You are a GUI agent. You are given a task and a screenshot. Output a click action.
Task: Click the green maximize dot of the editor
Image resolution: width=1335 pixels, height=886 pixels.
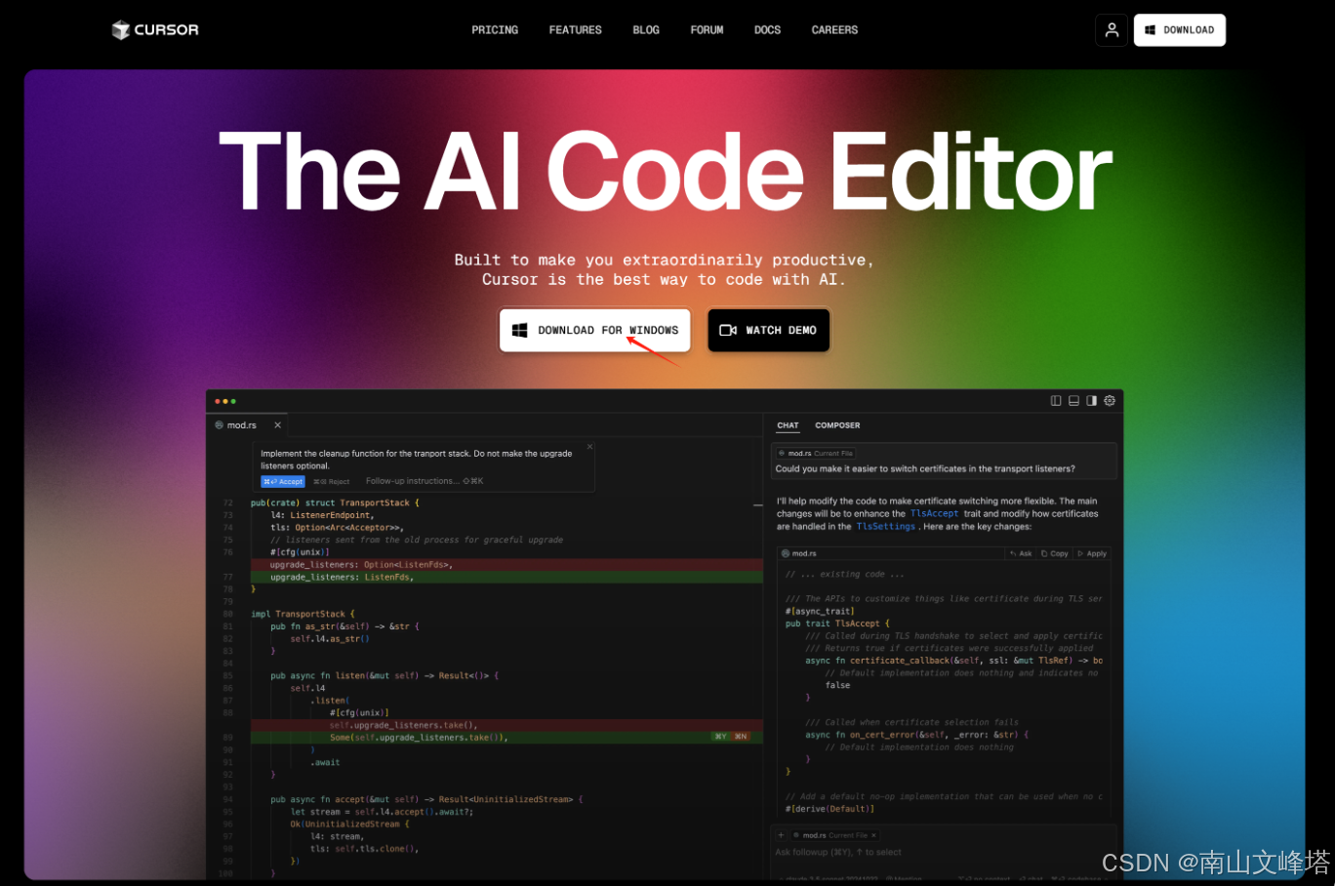[233, 401]
